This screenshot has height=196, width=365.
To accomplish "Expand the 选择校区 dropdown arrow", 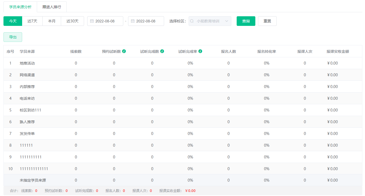I will coord(227,21).
